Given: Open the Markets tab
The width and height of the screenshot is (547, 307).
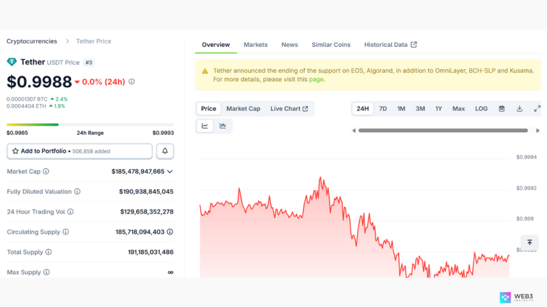Looking at the screenshot, I should click(255, 45).
